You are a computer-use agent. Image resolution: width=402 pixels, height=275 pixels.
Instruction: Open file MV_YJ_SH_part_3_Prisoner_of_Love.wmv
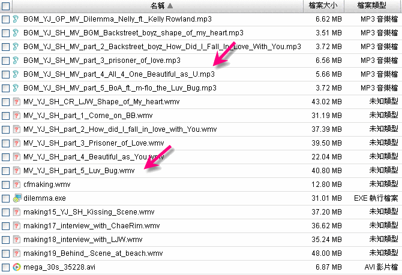(x=94, y=143)
